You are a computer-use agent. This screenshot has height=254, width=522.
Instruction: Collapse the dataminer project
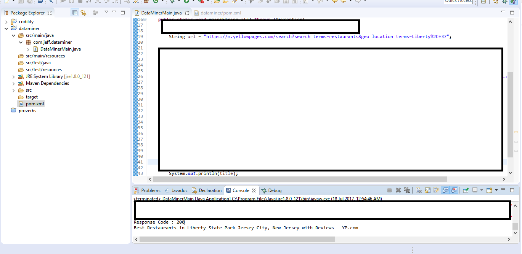coord(6,29)
